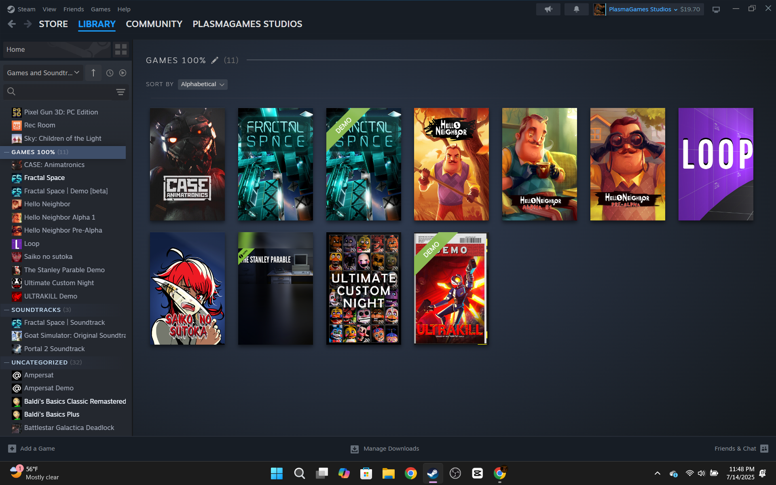Open Windows taskbar search
Viewport: 776px width, 485px height.
(x=299, y=473)
